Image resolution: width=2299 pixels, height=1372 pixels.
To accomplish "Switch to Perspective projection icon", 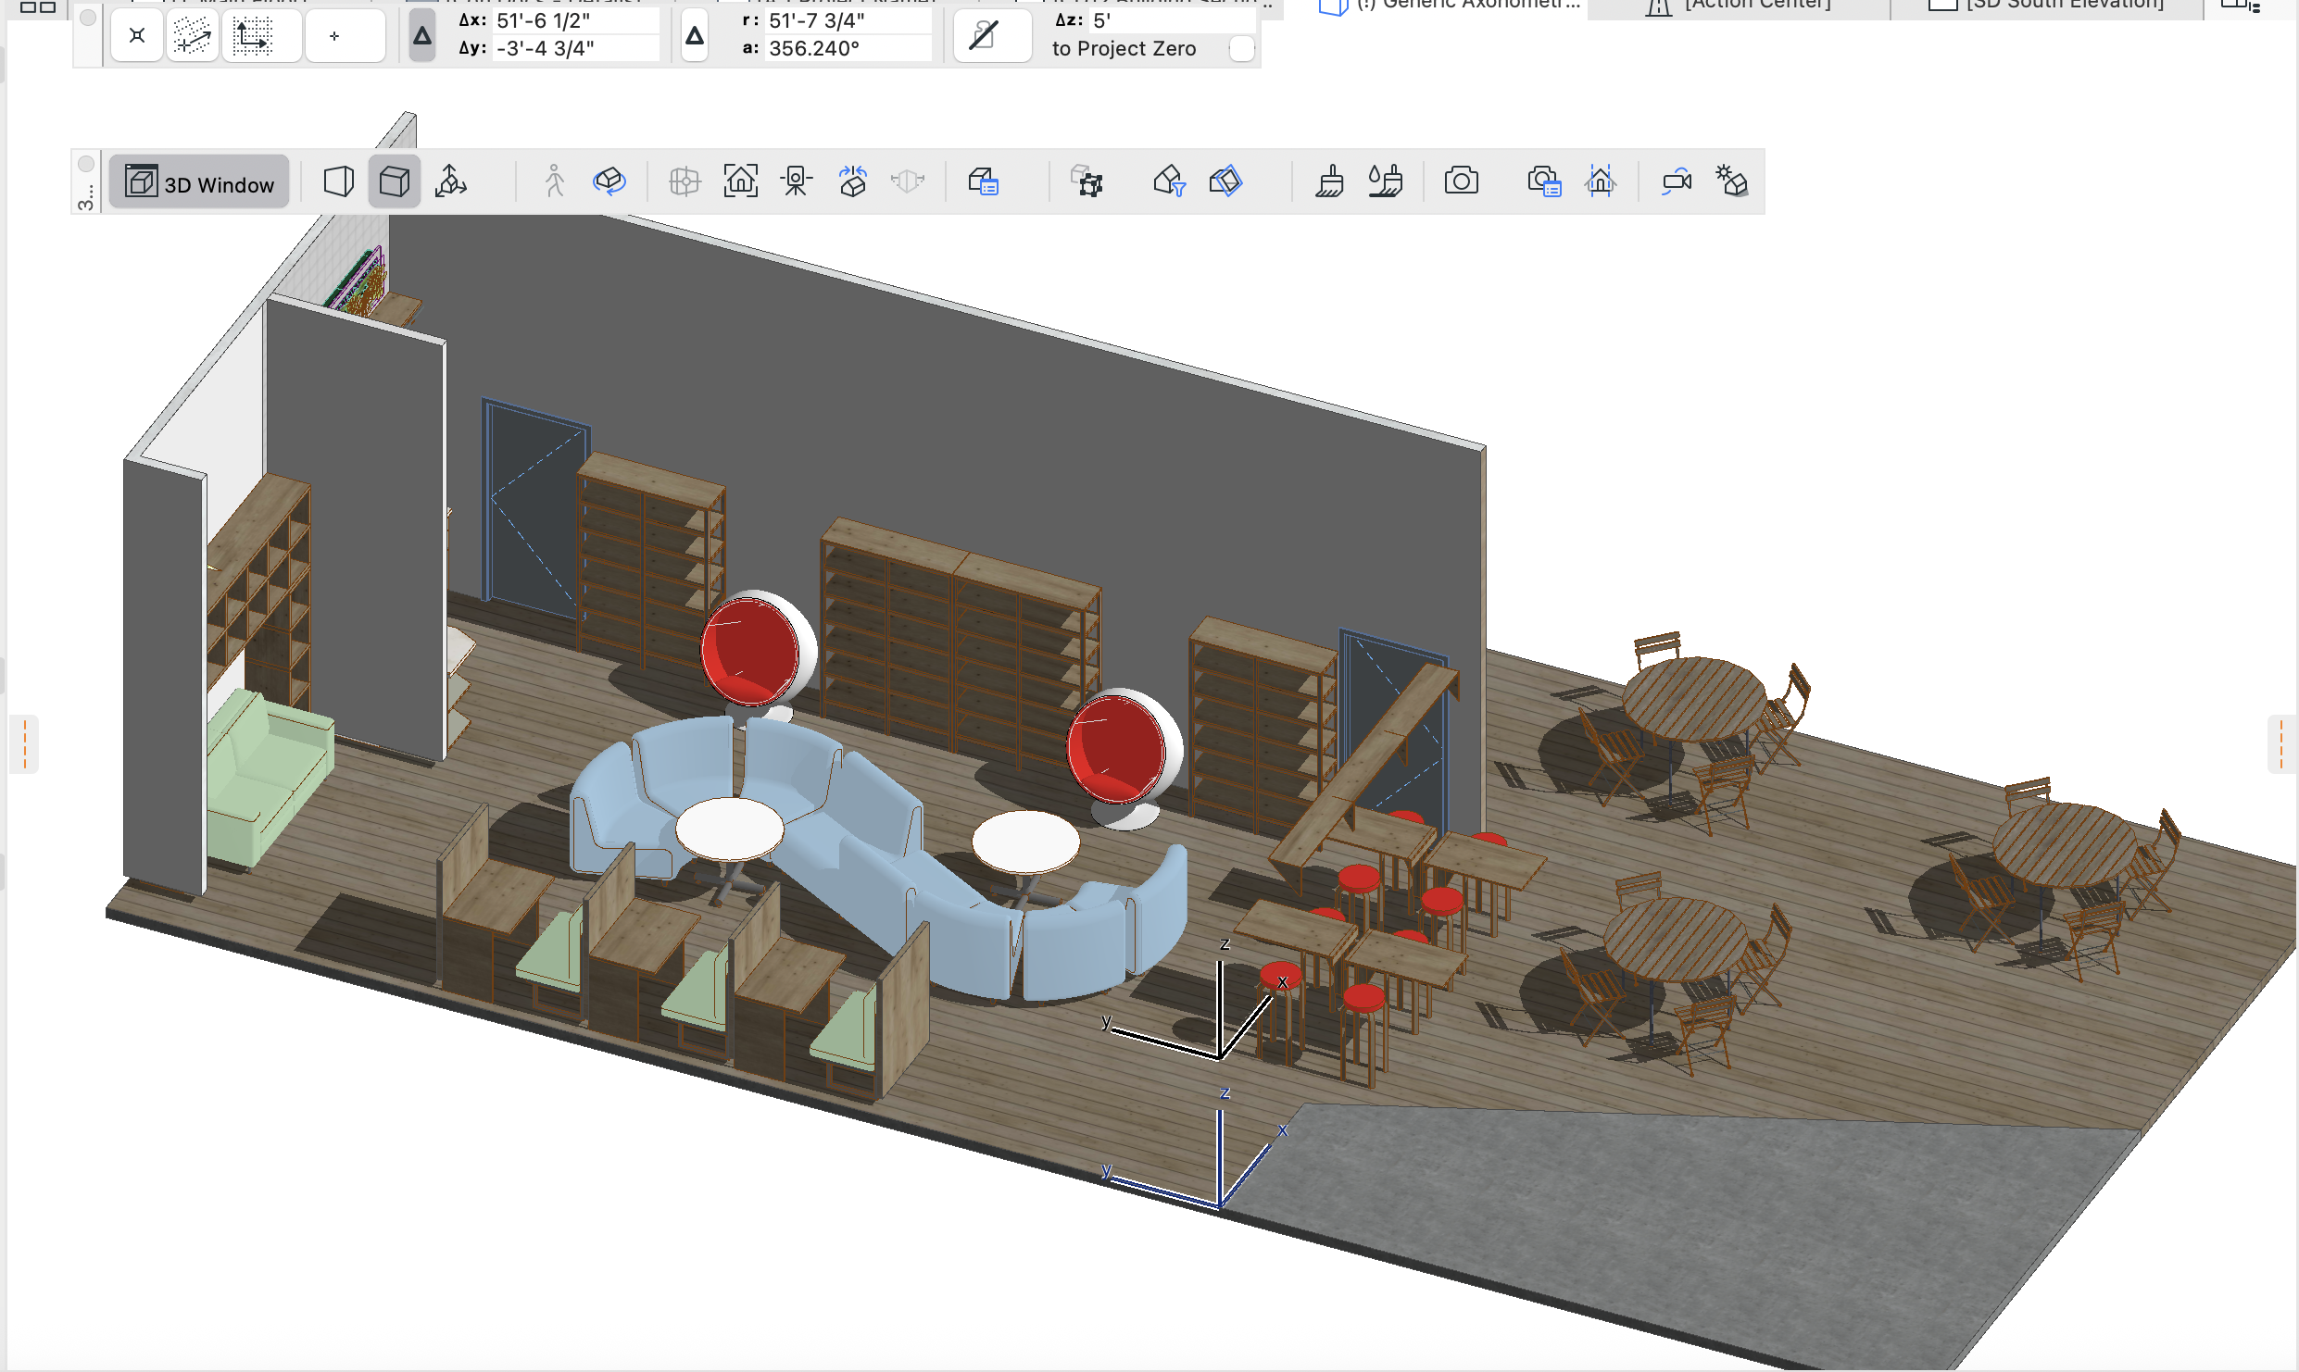I will [x=338, y=181].
